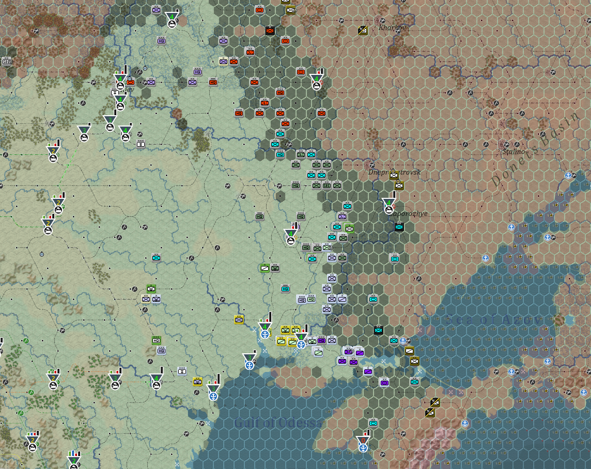Select the lower yellow-black unit on the Kerch peninsula
Screen dimensions: 591x469
coord(430,413)
